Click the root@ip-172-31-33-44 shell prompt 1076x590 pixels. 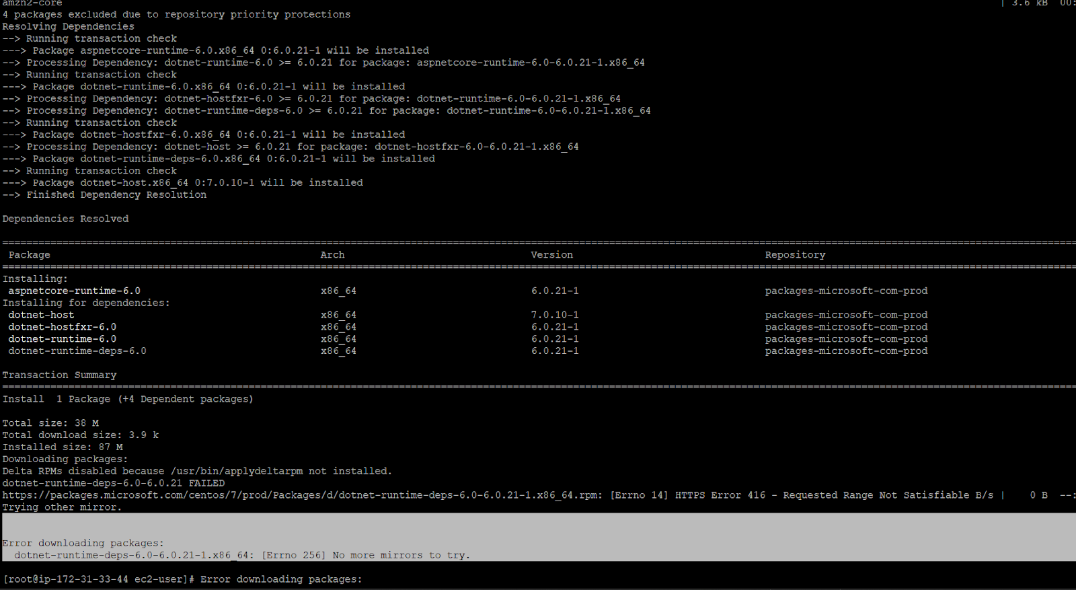[x=99, y=579]
